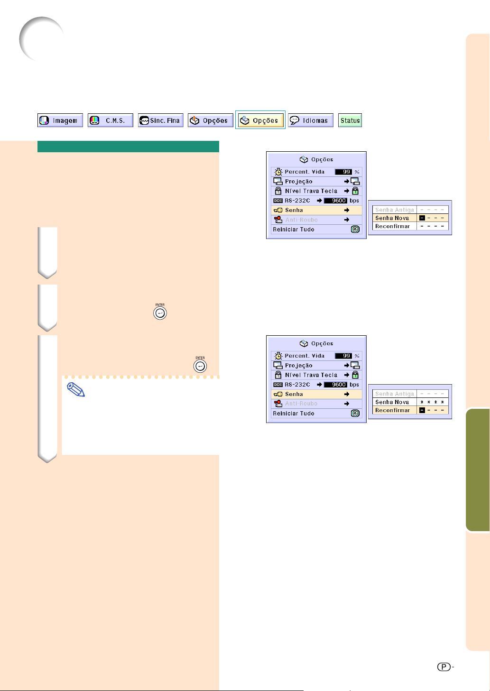This screenshot has width=490, height=691.
Task: Click the Opções title box icon in menu with blank Senha Nova
Action: click(x=304, y=159)
